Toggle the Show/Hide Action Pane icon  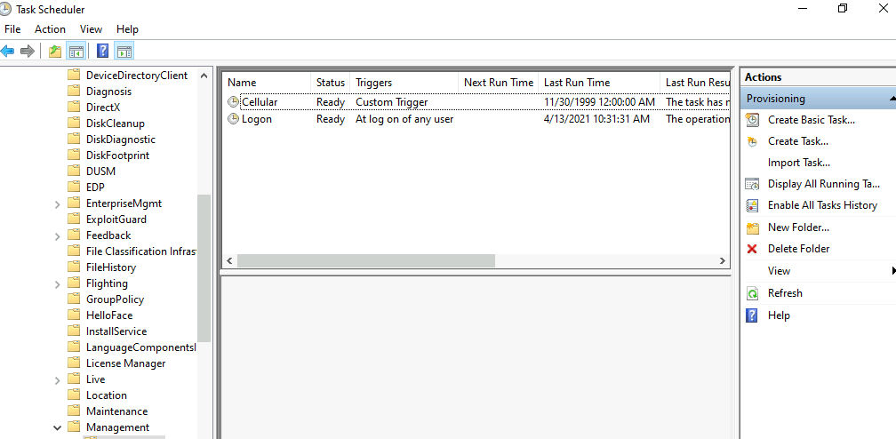124,52
